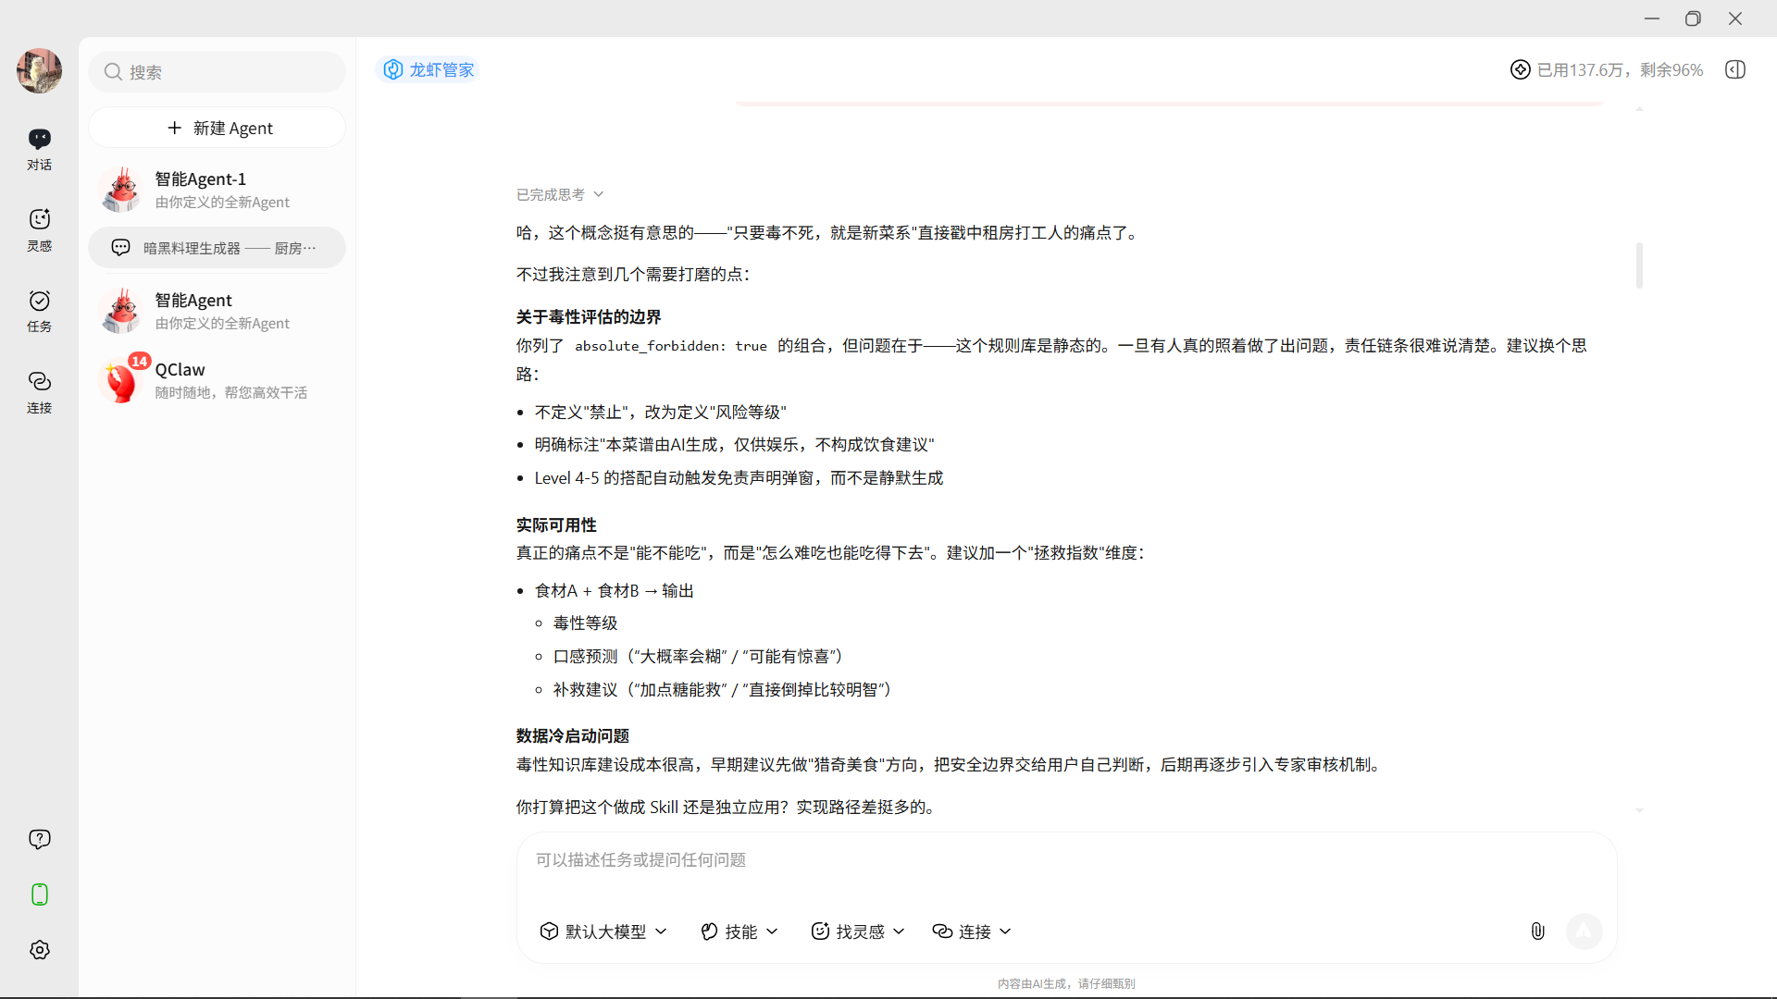Click the attachment paperclip icon
This screenshot has width=1777, height=999.
click(x=1537, y=931)
